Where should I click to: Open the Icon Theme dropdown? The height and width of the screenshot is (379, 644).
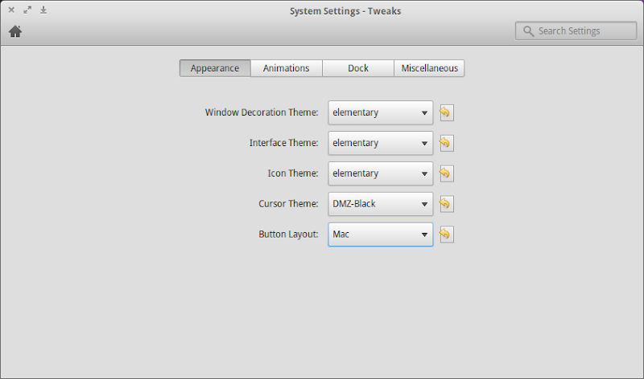pos(380,173)
